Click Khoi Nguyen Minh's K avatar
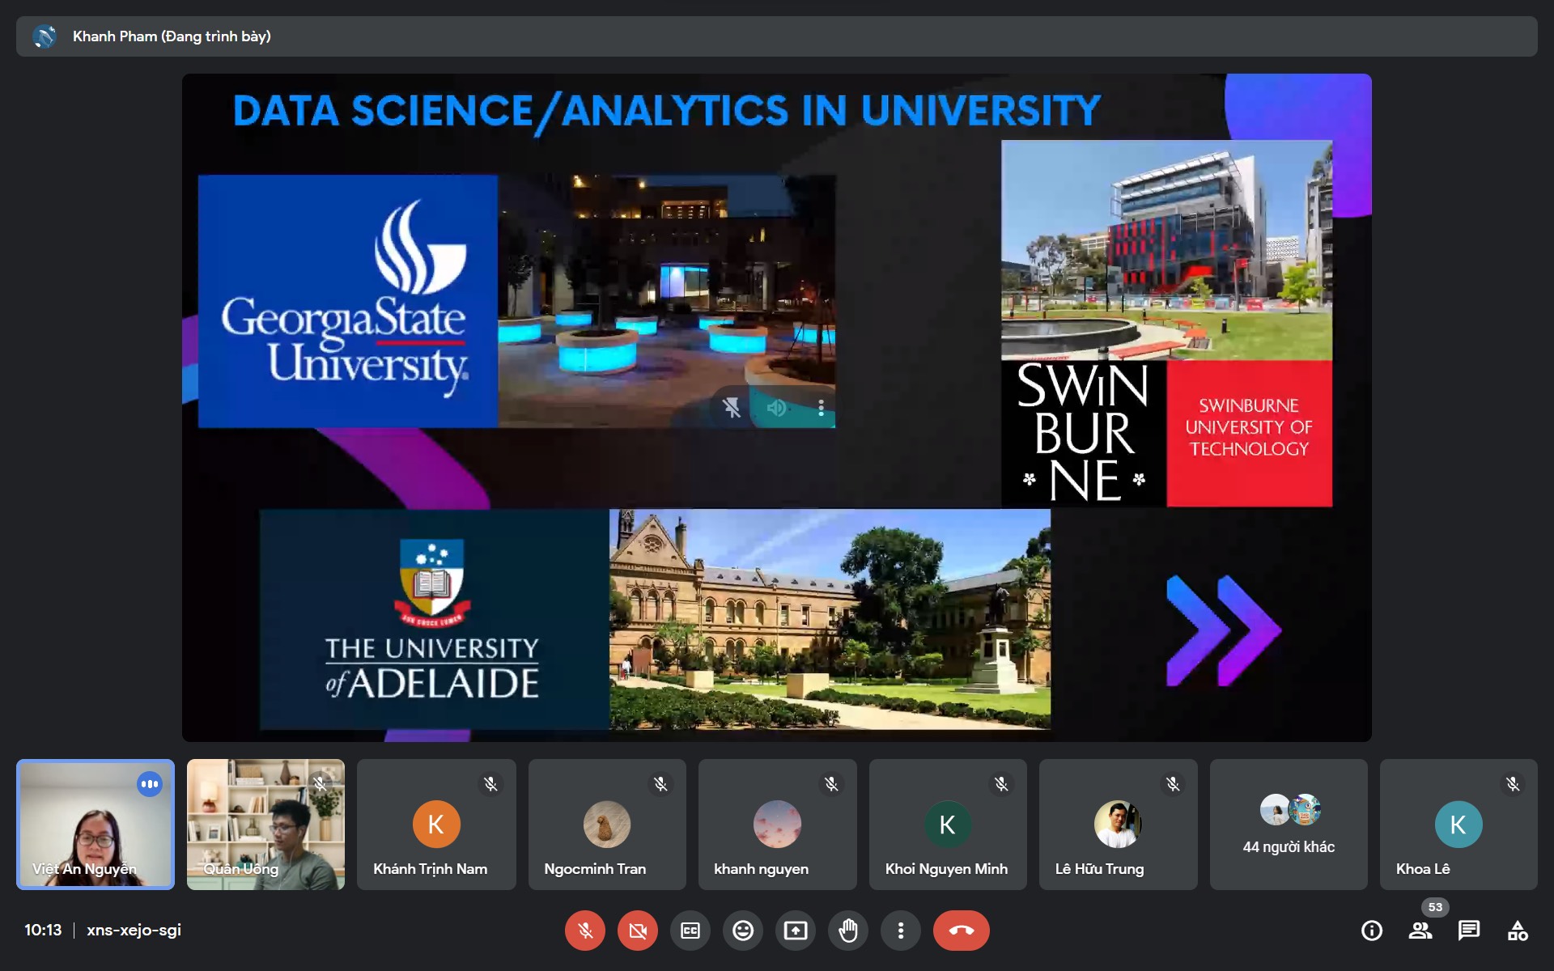The width and height of the screenshot is (1554, 971). (x=948, y=825)
